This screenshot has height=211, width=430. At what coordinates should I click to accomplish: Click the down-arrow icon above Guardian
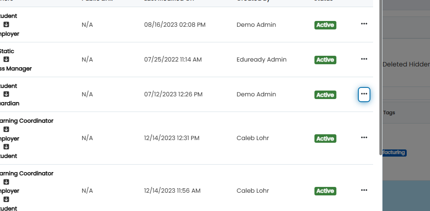point(6,94)
